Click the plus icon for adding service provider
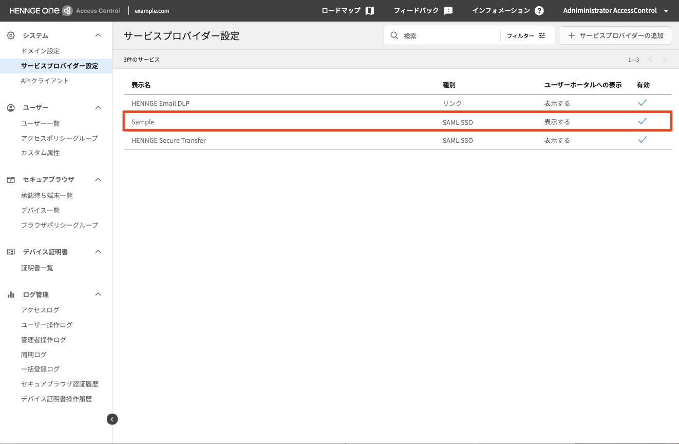 pyautogui.click(x=571, y=36)
